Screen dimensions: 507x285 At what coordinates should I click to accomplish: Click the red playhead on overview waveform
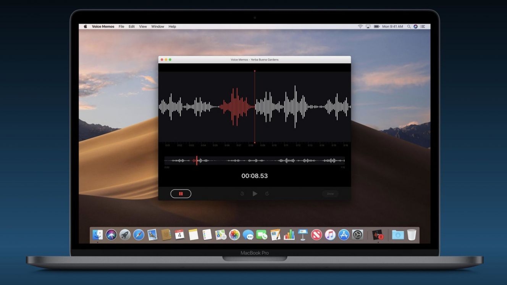click(197, 161)
